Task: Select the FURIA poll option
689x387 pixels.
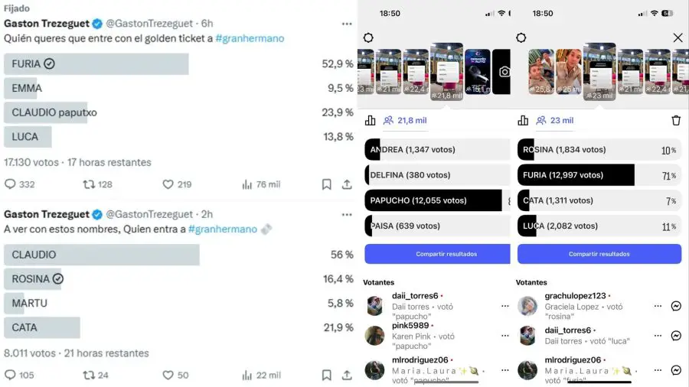Action: pyautogui.click(x=96, y=64)
